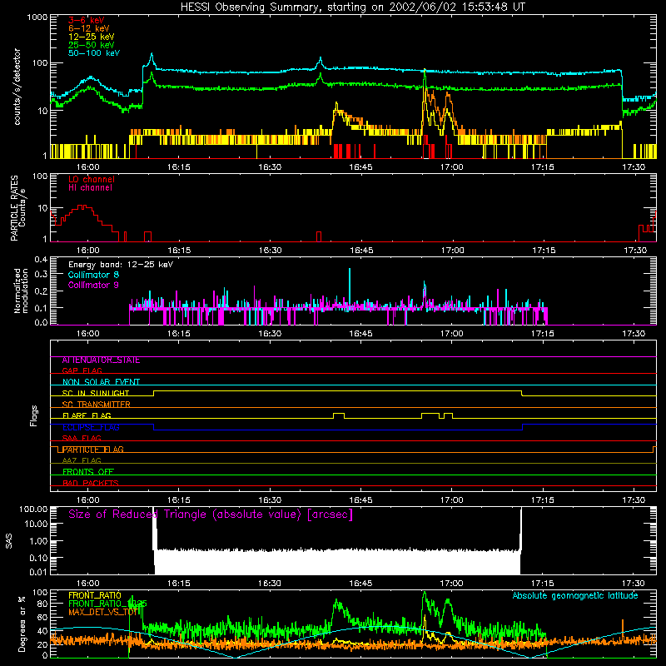This screenshot has width=666, height=666.
Task: Click the FRONTS_OFF flag label
Action: (x=88, y=472)
